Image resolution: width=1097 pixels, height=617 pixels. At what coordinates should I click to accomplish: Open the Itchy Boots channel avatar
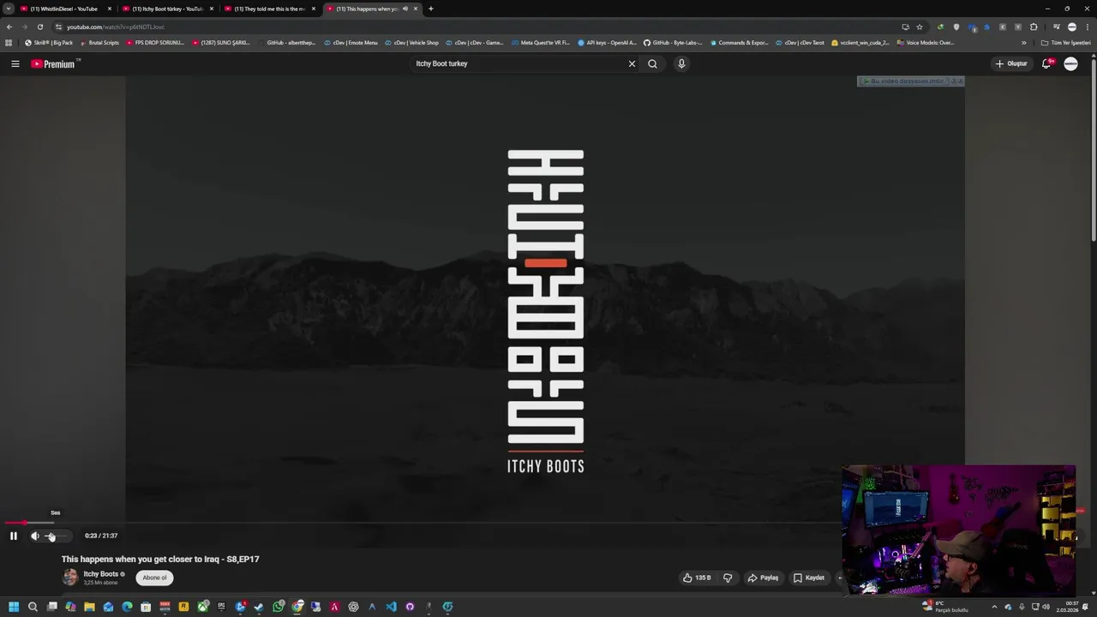70,578
